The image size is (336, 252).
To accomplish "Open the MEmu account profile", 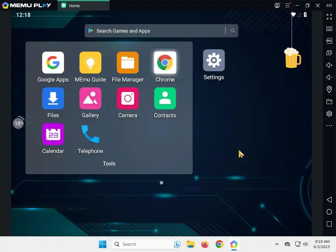I will click(277, 5).
